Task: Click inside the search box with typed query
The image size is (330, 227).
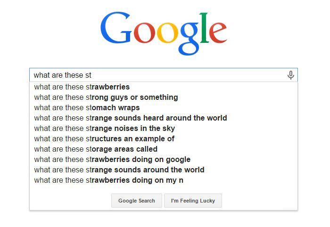Action: (163, 75)
